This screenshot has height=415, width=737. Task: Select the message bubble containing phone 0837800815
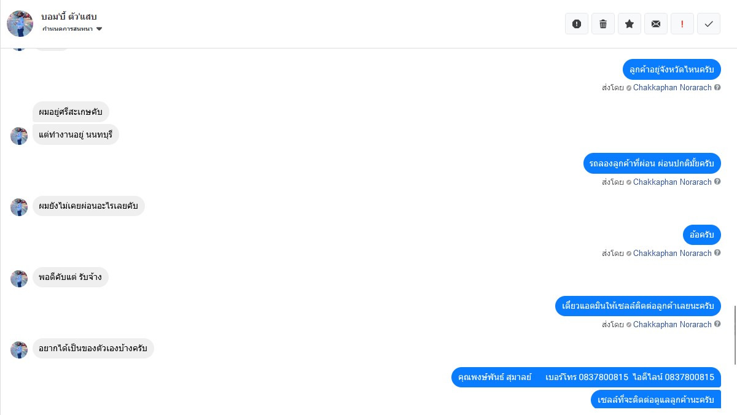(x=586, y=377)
